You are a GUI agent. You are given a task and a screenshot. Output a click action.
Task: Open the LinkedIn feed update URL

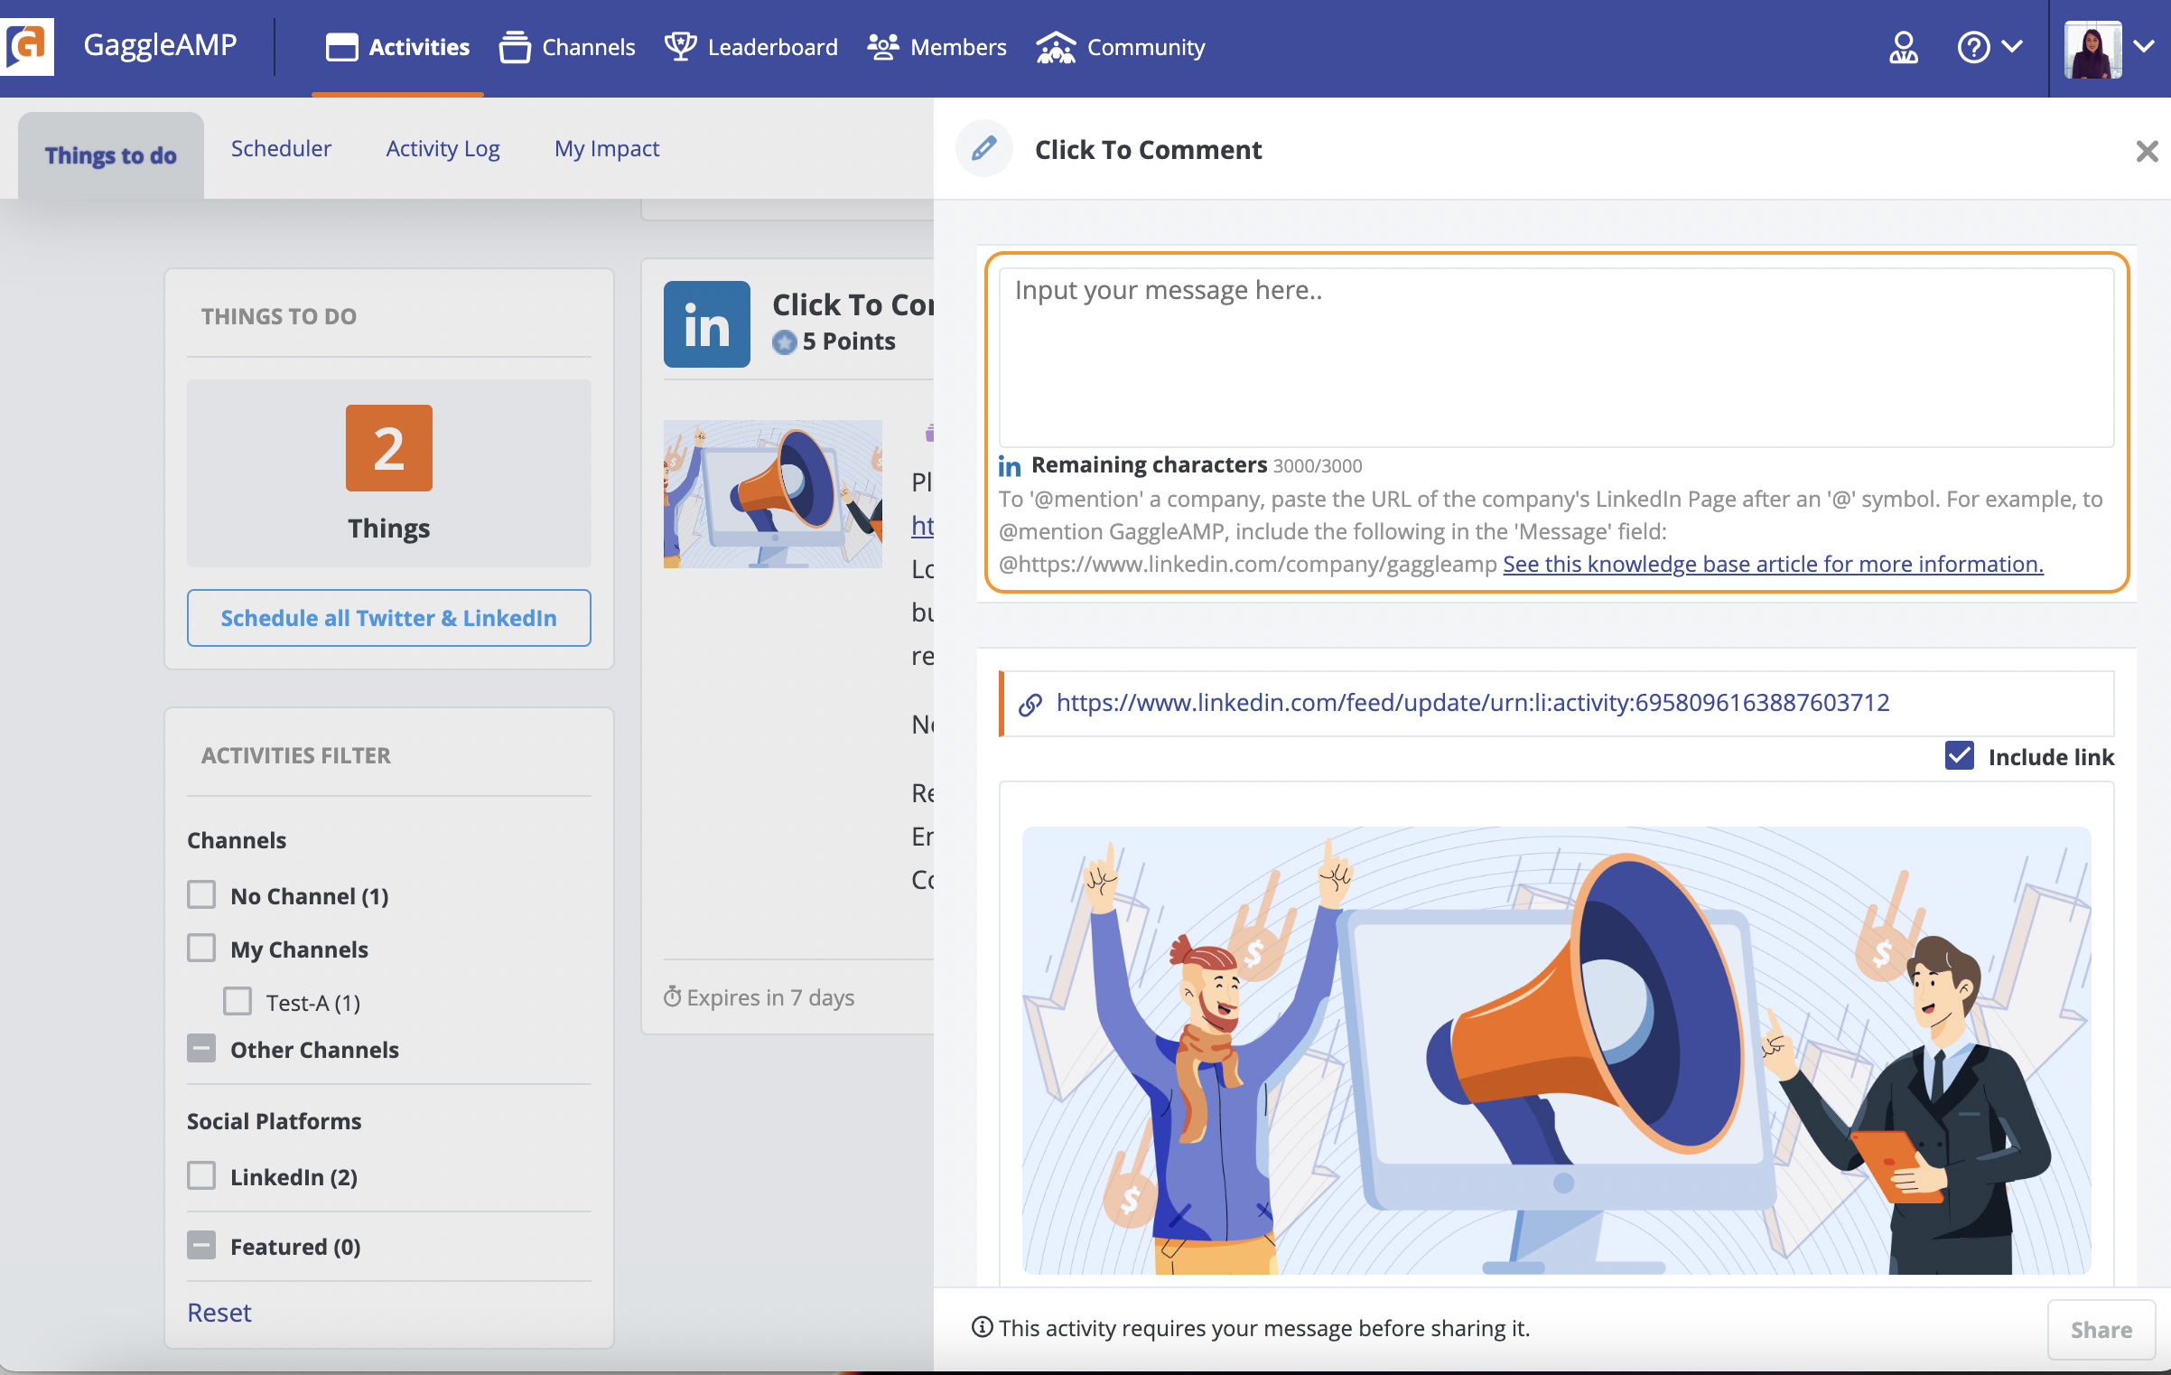tap(1473, 703)
